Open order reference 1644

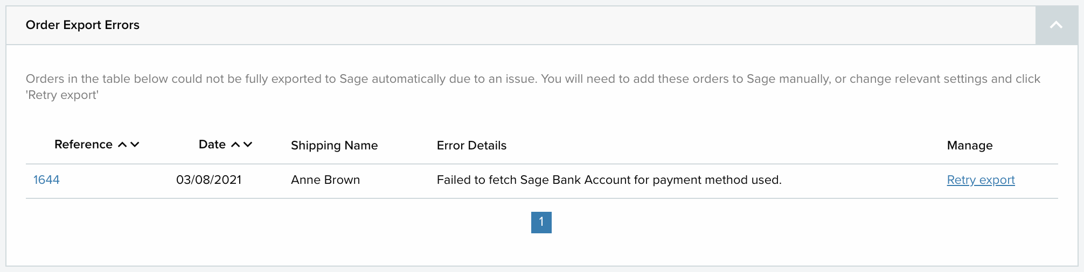46,180
